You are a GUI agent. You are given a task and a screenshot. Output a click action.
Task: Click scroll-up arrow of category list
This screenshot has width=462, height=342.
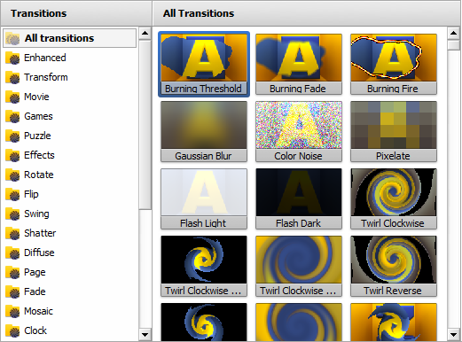[145, 34]
